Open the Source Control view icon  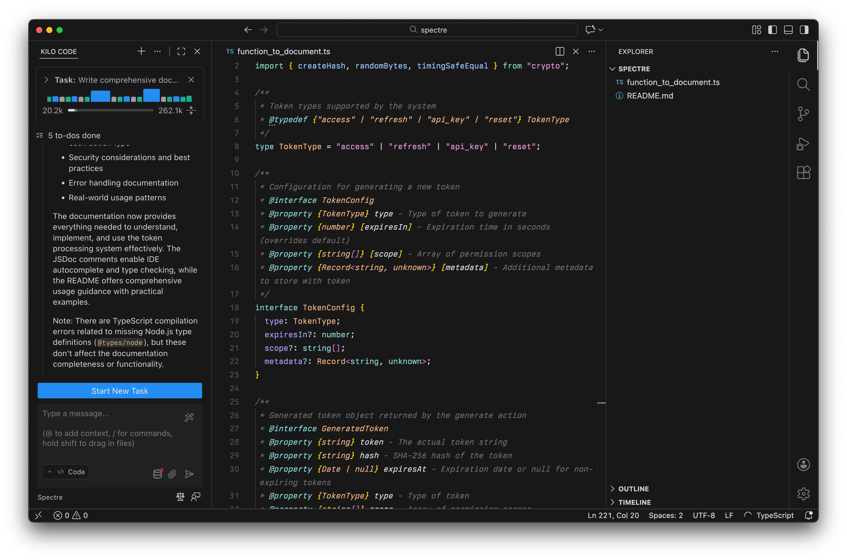(803, 114)
